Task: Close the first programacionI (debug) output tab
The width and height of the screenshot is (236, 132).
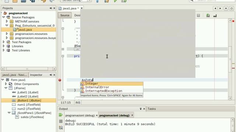Action: click(x=97, y=115)
